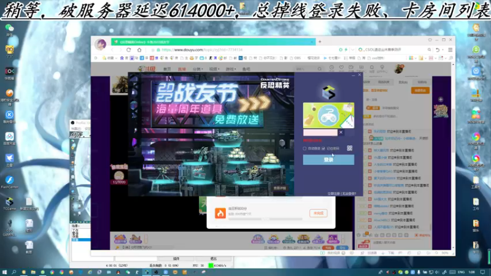
Task: Click the blue 登录 login button
Action: pyautogui.click(x=328, y=159)
